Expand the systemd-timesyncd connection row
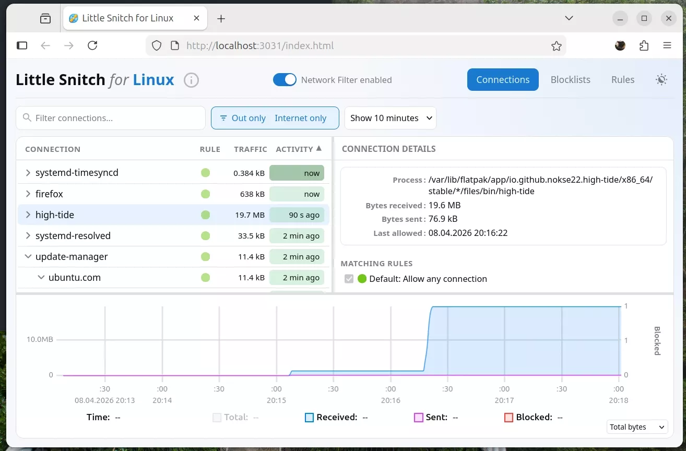The height and width of the screenshot is (451, 686). point(28,173)
